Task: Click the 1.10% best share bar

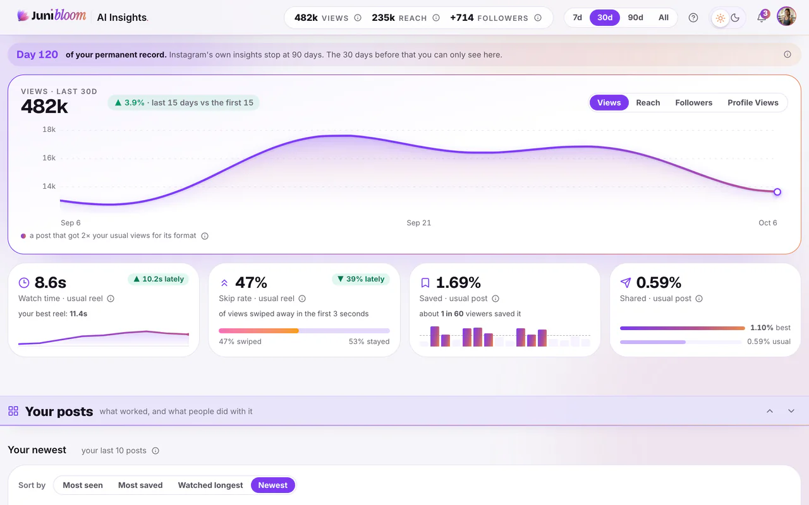Action: pyautogui.click(x=683, y=328)
